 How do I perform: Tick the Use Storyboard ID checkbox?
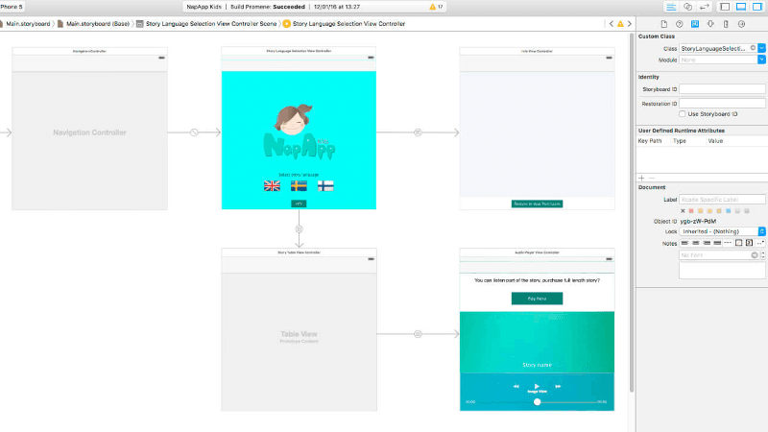(x=683, y=114)
